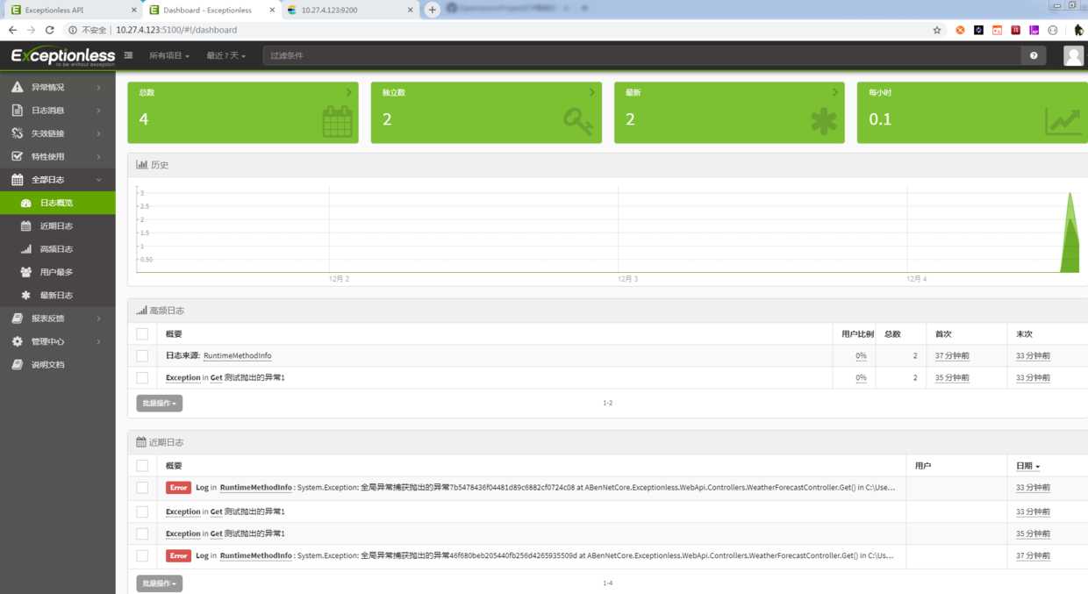1088x594 pixels.
Task: Expand the 异常情况 sidebar section
Action: pos(57,88)
